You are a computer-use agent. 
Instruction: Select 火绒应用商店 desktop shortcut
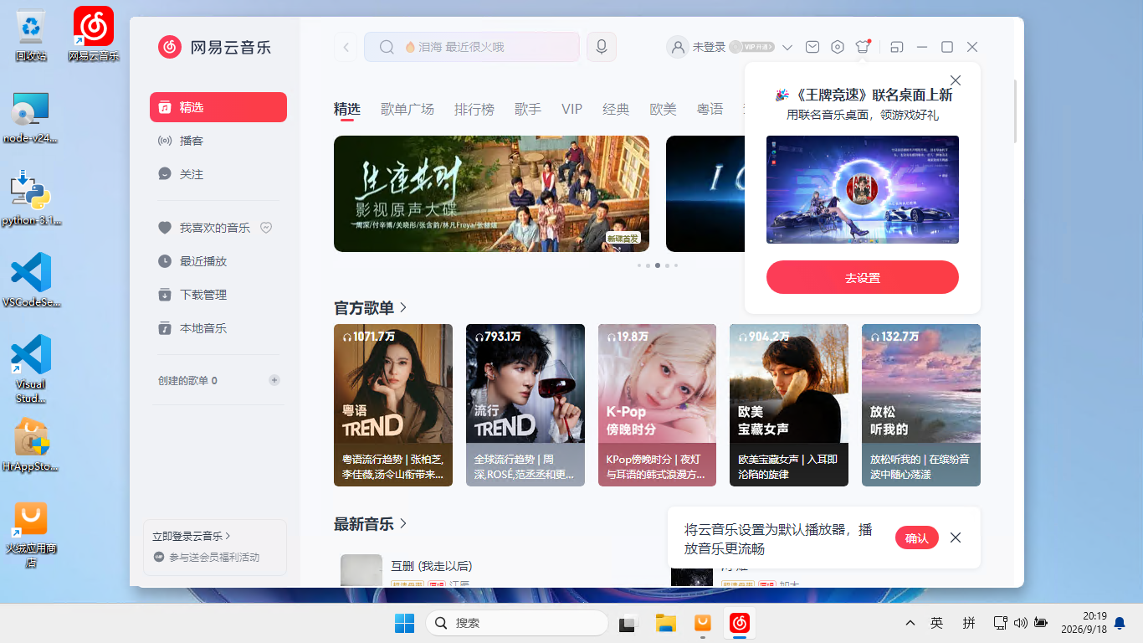click(x=31, y=534)
